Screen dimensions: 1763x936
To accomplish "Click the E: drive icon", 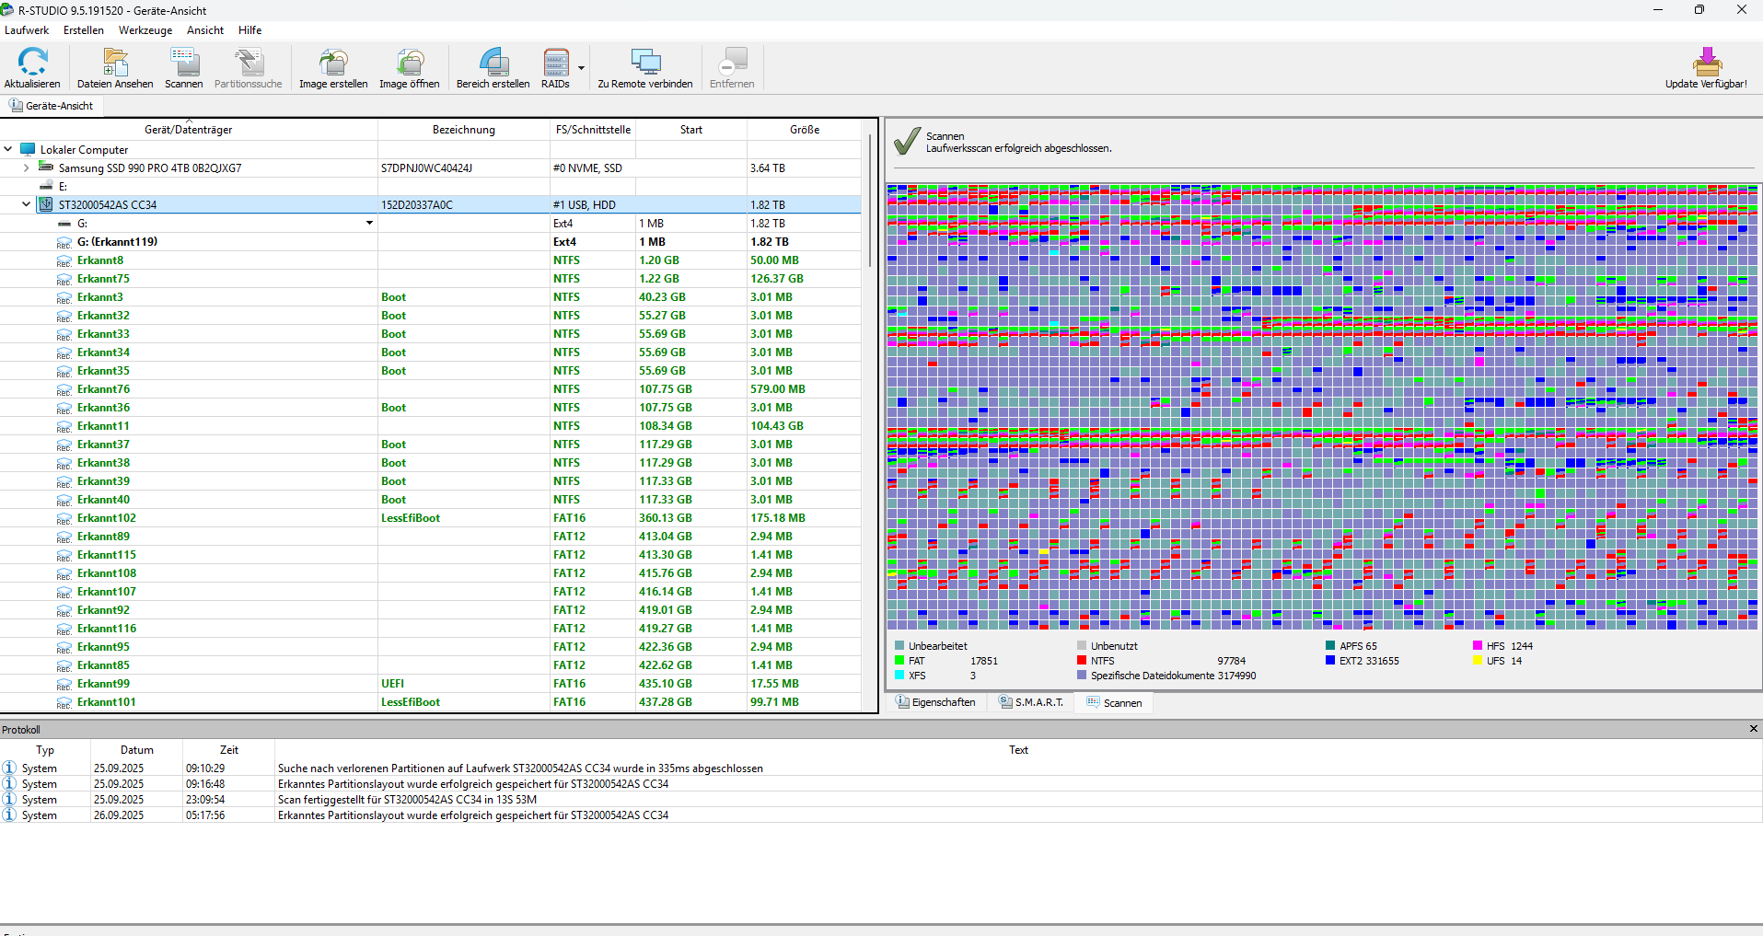I will pos(46,186).
